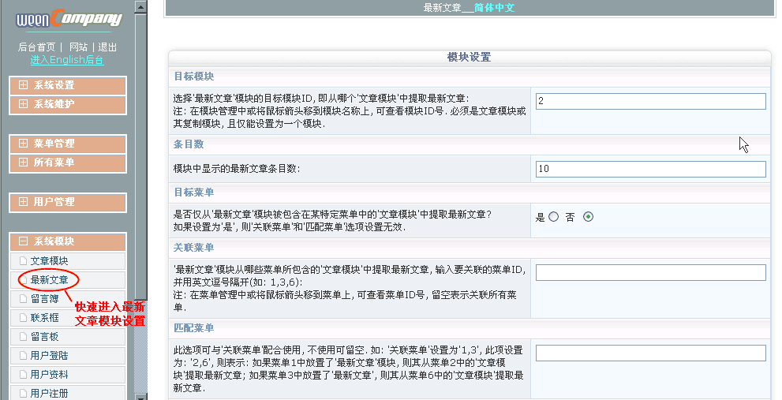The image size is (782, 400).
Task: Click the 匹配菜单 input field
Action: click(x=651, y=353)
